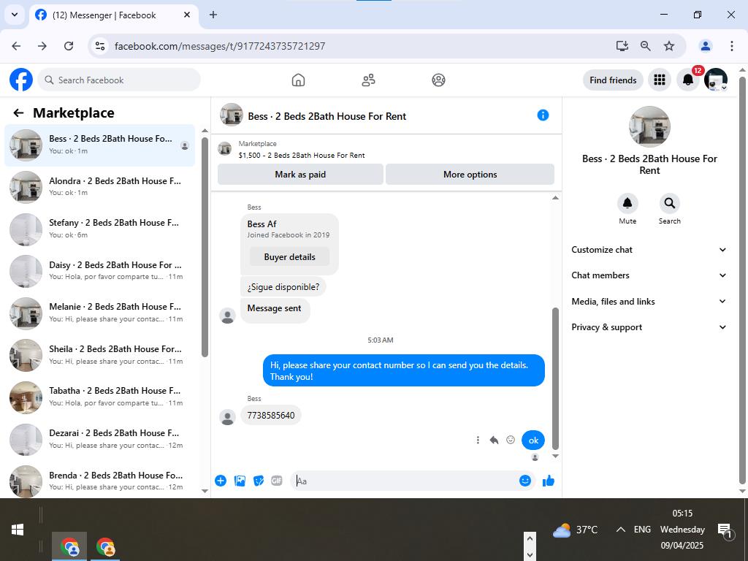This screenshot has width=748, height=561.
Task: Reload the page in Chrome
Action: coord(69,46)
